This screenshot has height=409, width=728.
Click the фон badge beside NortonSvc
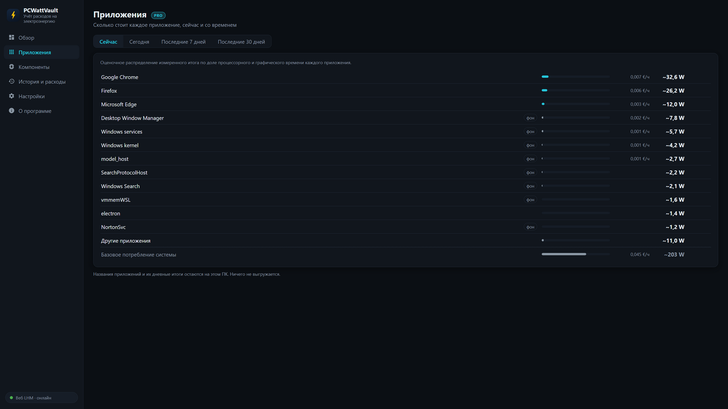click(530, 227)
